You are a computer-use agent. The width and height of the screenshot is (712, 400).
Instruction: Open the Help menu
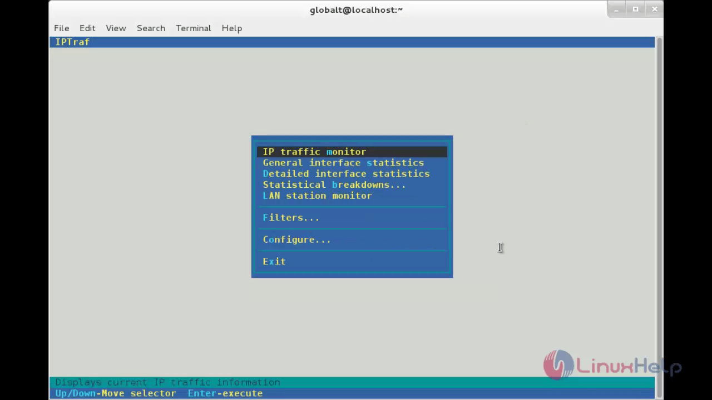tap(231, 28)
